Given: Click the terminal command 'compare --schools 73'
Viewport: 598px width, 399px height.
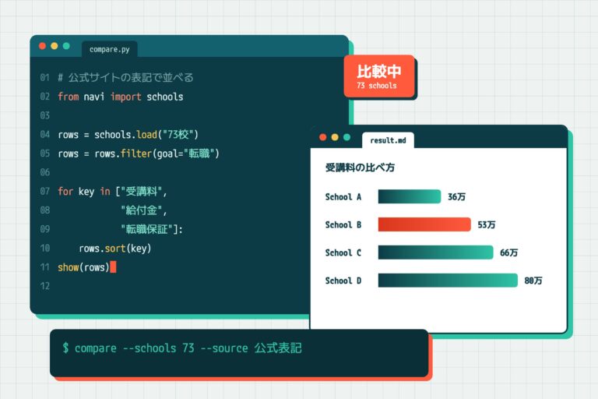Looking at the screenshot, I should pos(135,348).
